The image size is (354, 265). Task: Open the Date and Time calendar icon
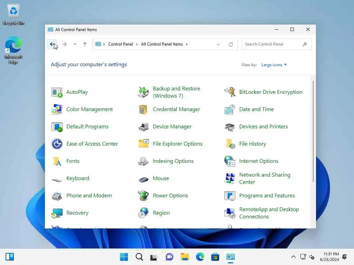point(230,109)
